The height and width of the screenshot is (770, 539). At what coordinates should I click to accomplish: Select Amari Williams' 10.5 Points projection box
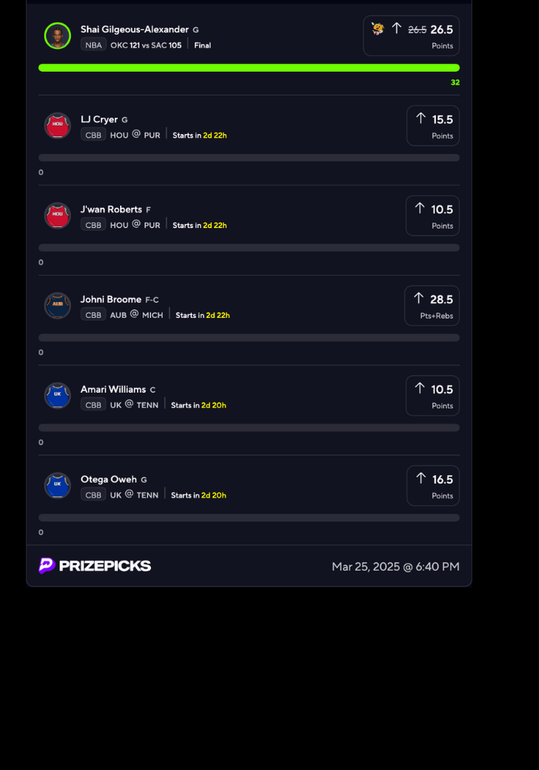433,396
